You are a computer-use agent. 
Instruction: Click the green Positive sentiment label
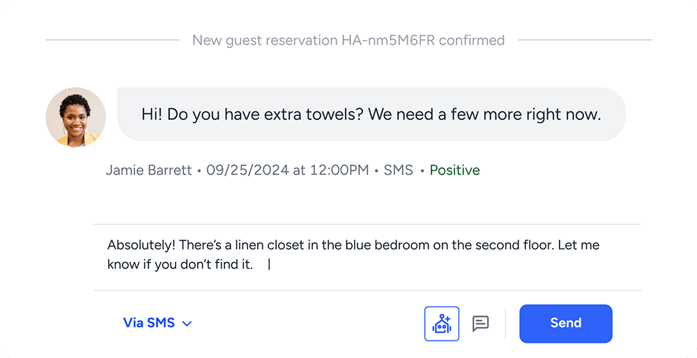coord(454,171)
